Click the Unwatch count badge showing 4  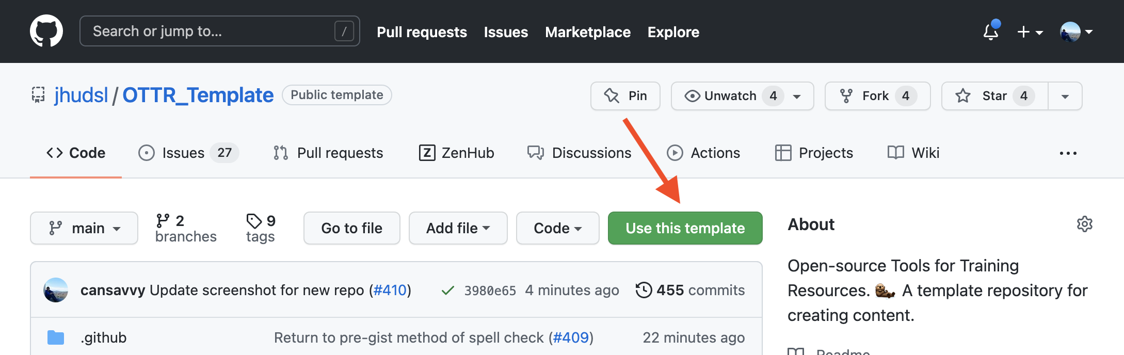pyautogui.click(x=773, y=96)
